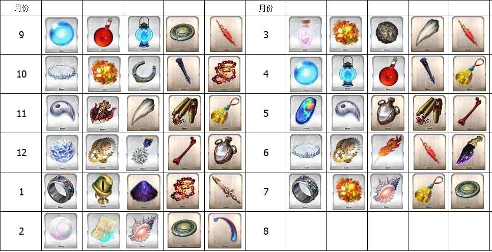The height and width of the screenshot is (252, 492).
Task: Select the phoenix feather icon in month 6 row
Action: pos(388,153)
